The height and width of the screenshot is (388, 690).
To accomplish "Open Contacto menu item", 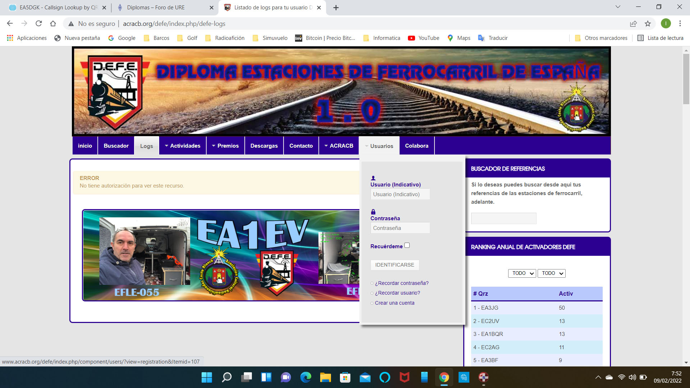I will click(301, 145).
